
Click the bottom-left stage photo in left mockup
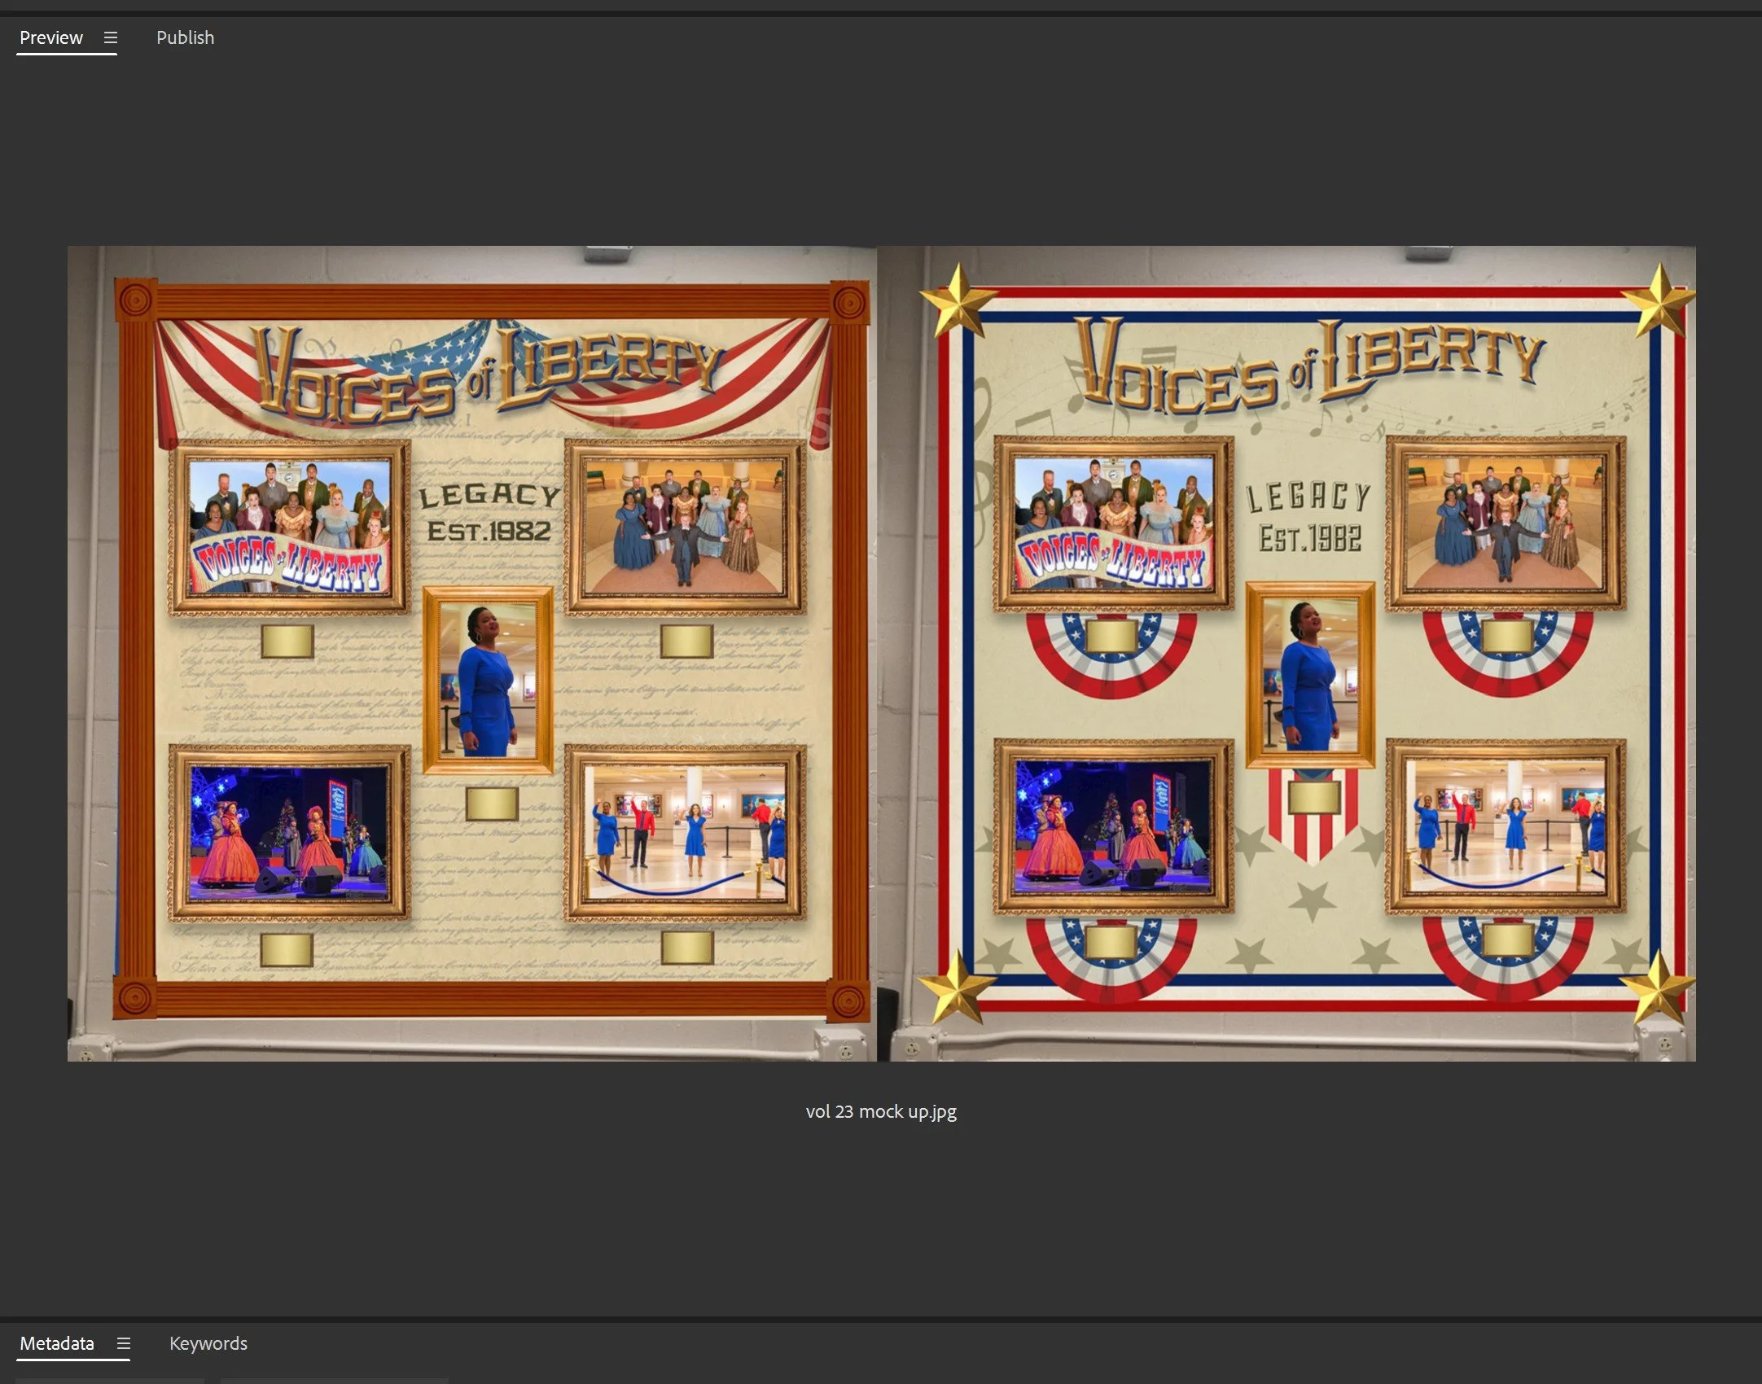pyautogui.click(x=290, y=832)
